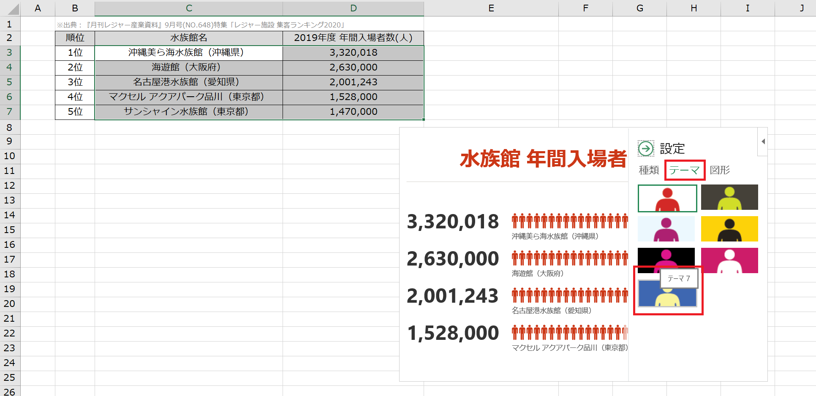Viewport: 816px width, 396px height.
Task: Select row 20 header
Action: click(10, 304)
